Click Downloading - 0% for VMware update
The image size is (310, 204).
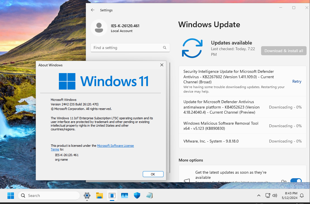(285, 141)
